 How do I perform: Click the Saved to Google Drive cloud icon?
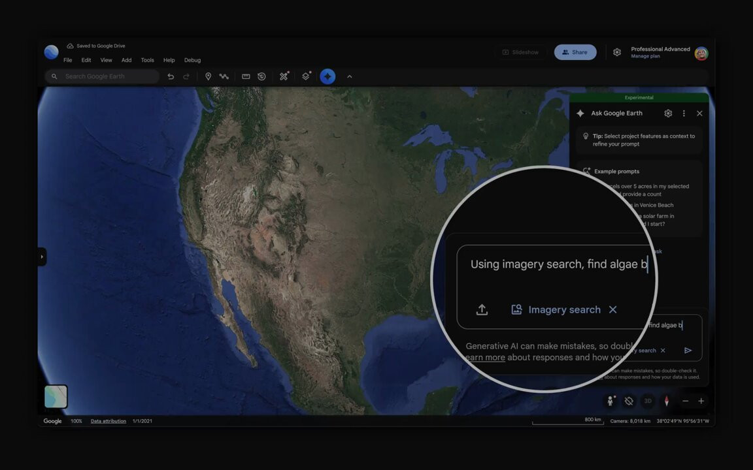coord(70,46)
